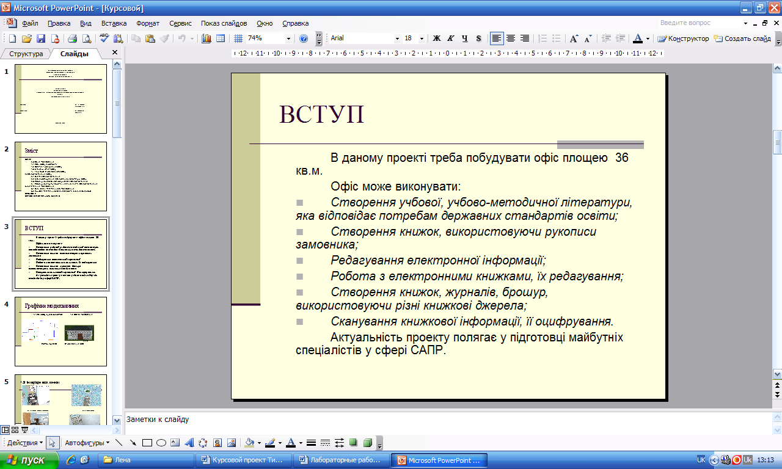This screenshot has height=469, width=782.
Task: Expand the Arial font name dropdown
Action: (396, 38)
